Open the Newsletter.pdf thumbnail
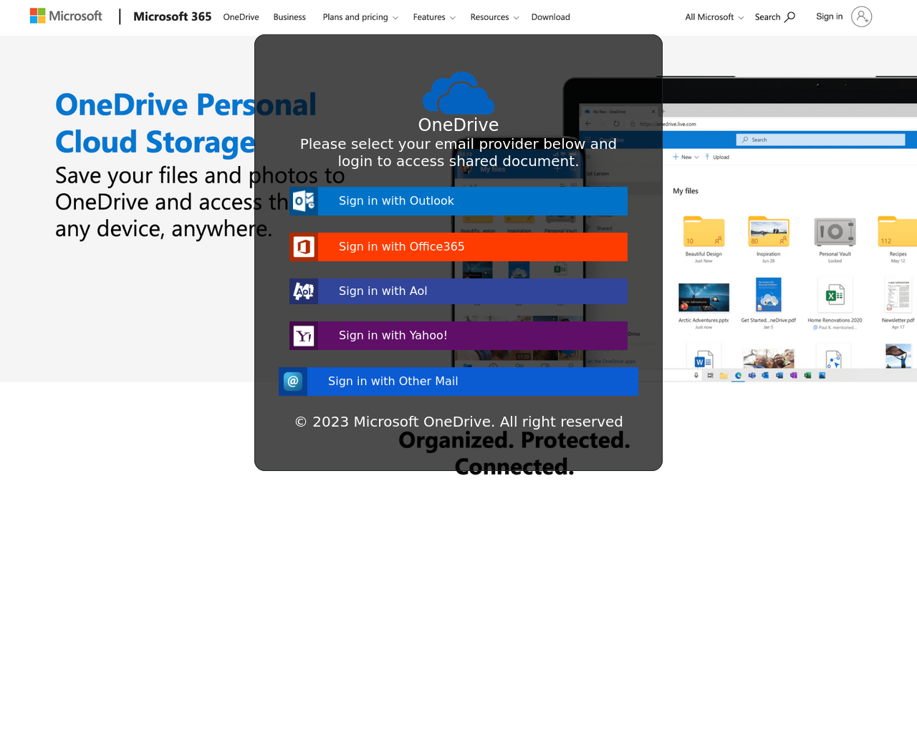917x733 pixels. (x=898, y=296)
